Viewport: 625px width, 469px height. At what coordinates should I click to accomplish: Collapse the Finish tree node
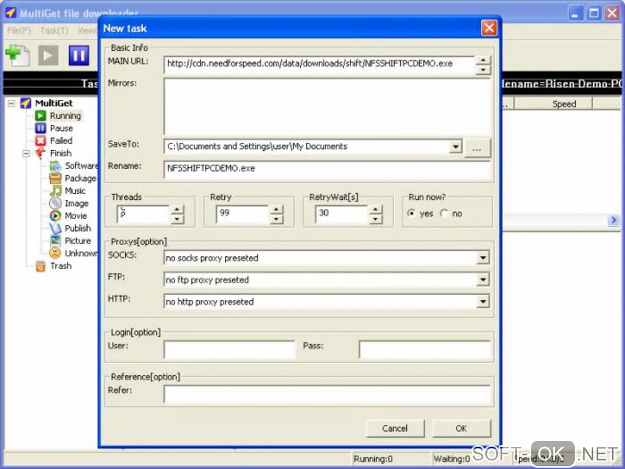tap(26, 153)
